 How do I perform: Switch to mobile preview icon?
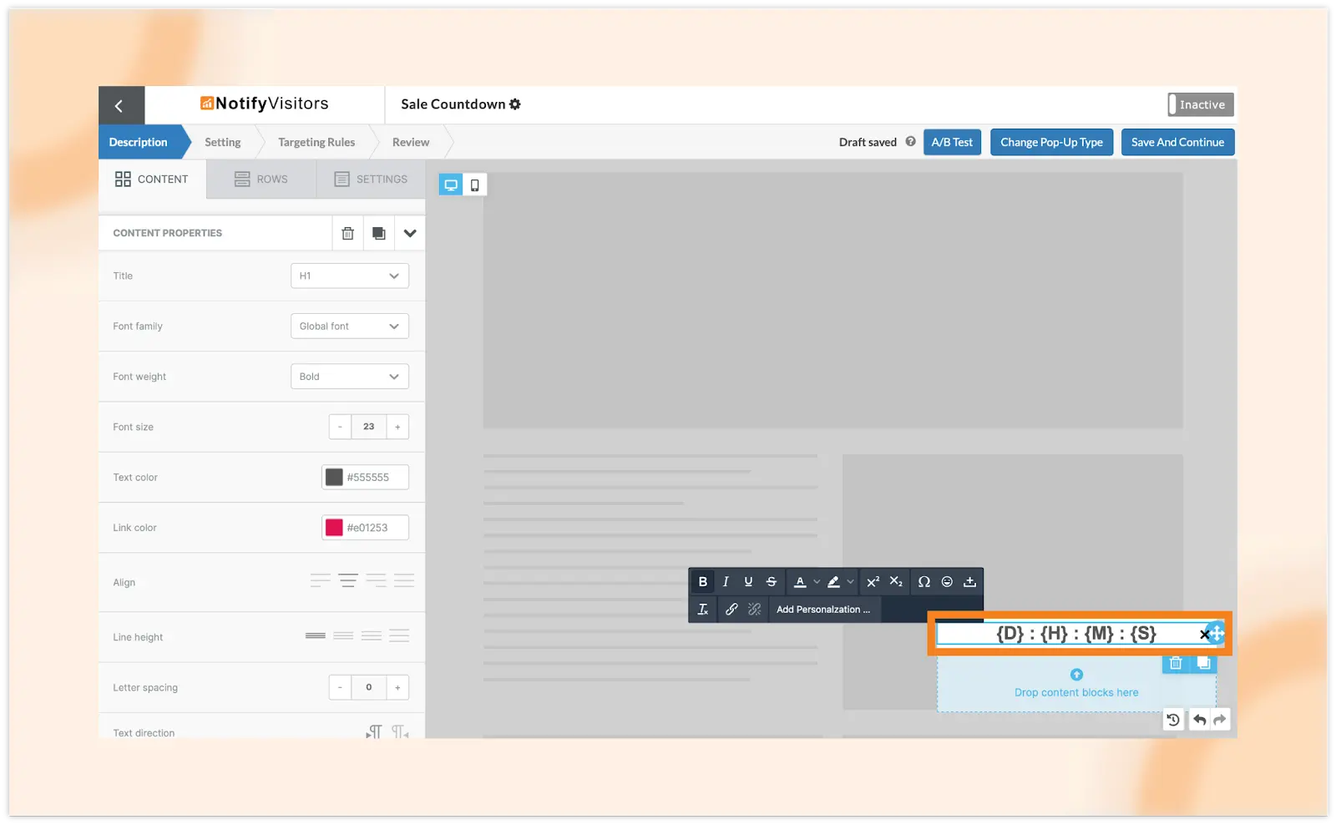tap(474, 185)
